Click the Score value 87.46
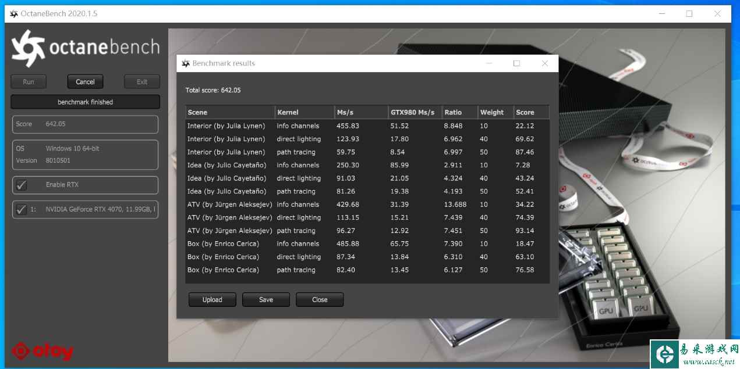 [525, 152]
